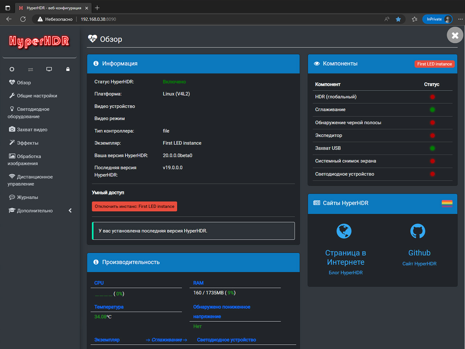Click Светодиодное устройство status dot
The width and height of the screenshot is (465, 349).
click(x=432, y=174)
